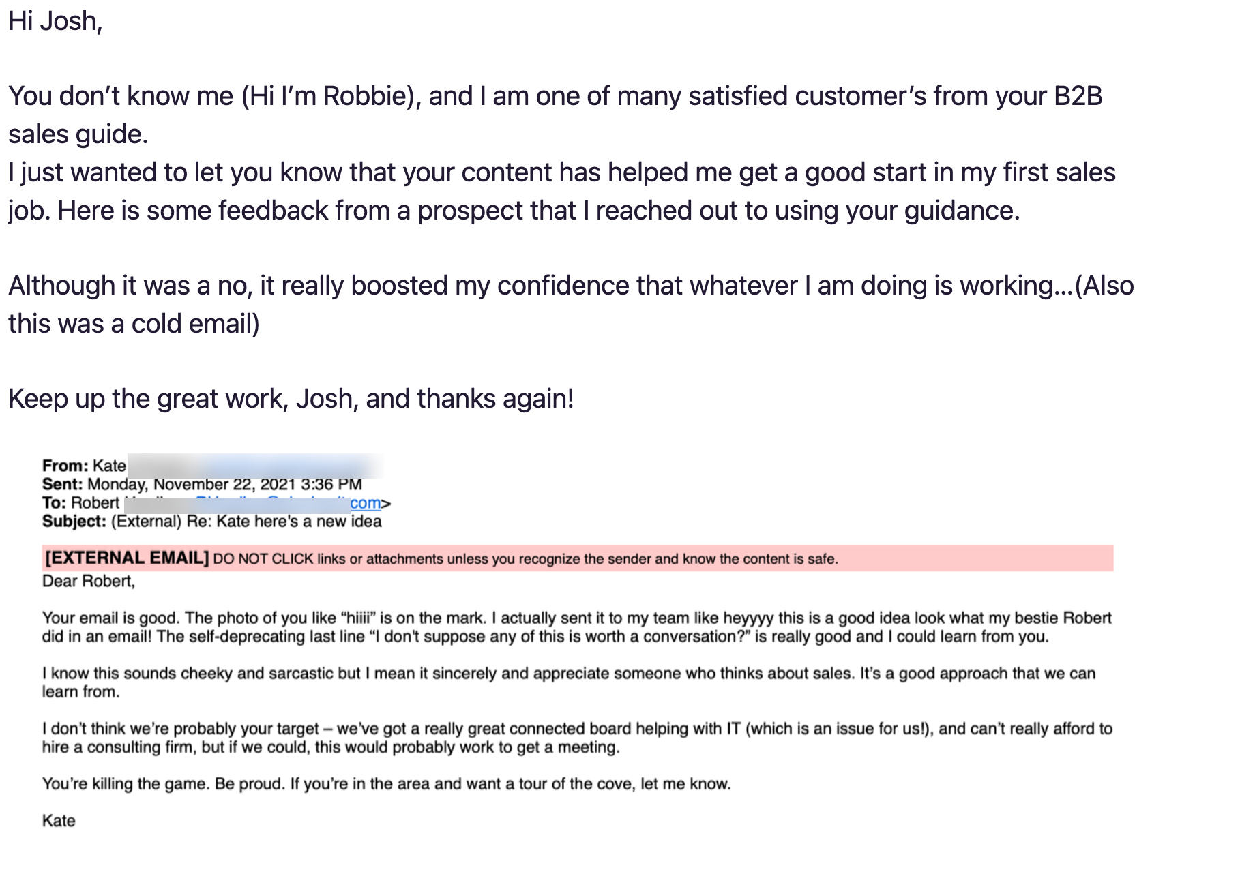Click the phrase 'this was a cold email'
1240x889 pixels.
click(130, 324)
